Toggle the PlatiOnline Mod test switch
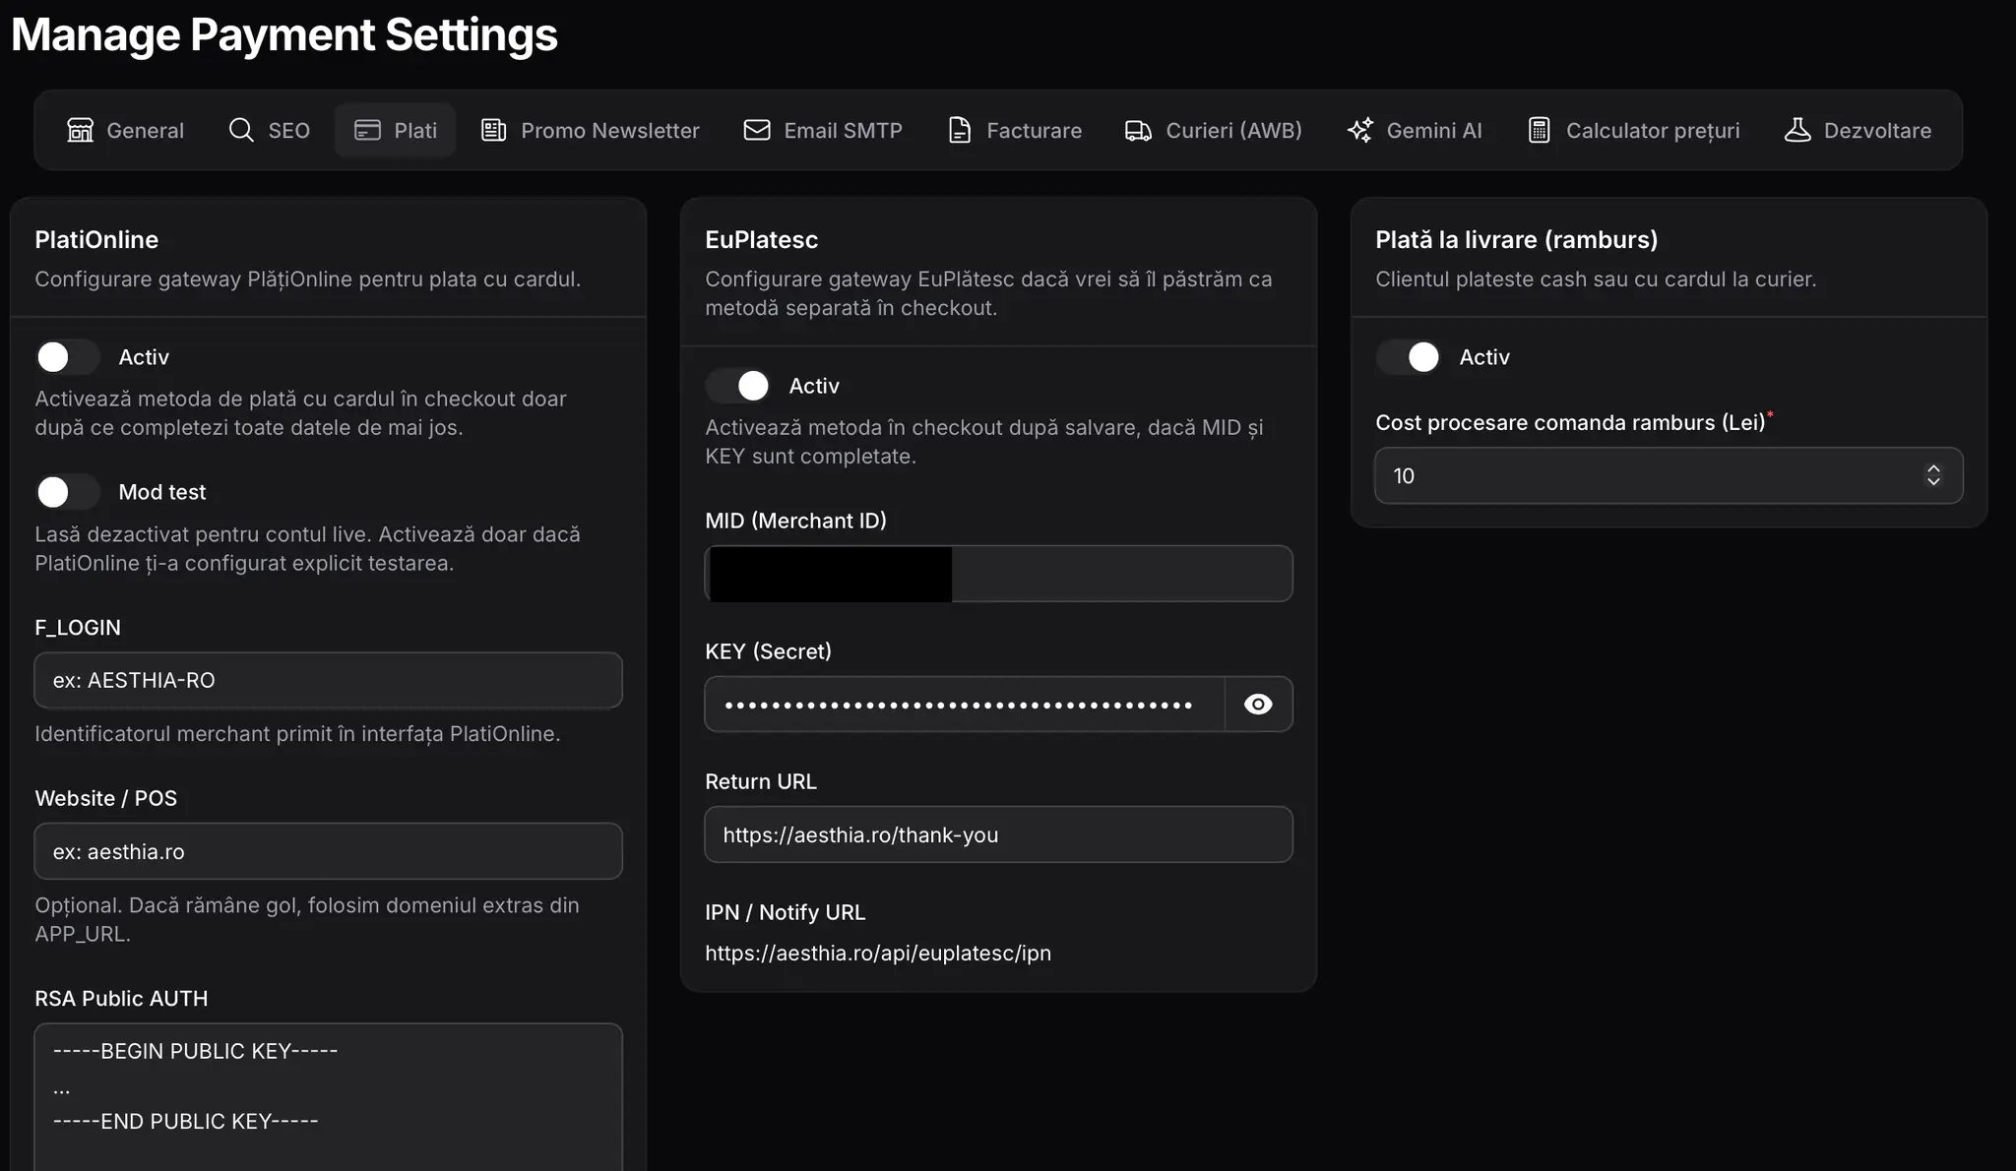2016x1171 pixels. pos(68,492)
